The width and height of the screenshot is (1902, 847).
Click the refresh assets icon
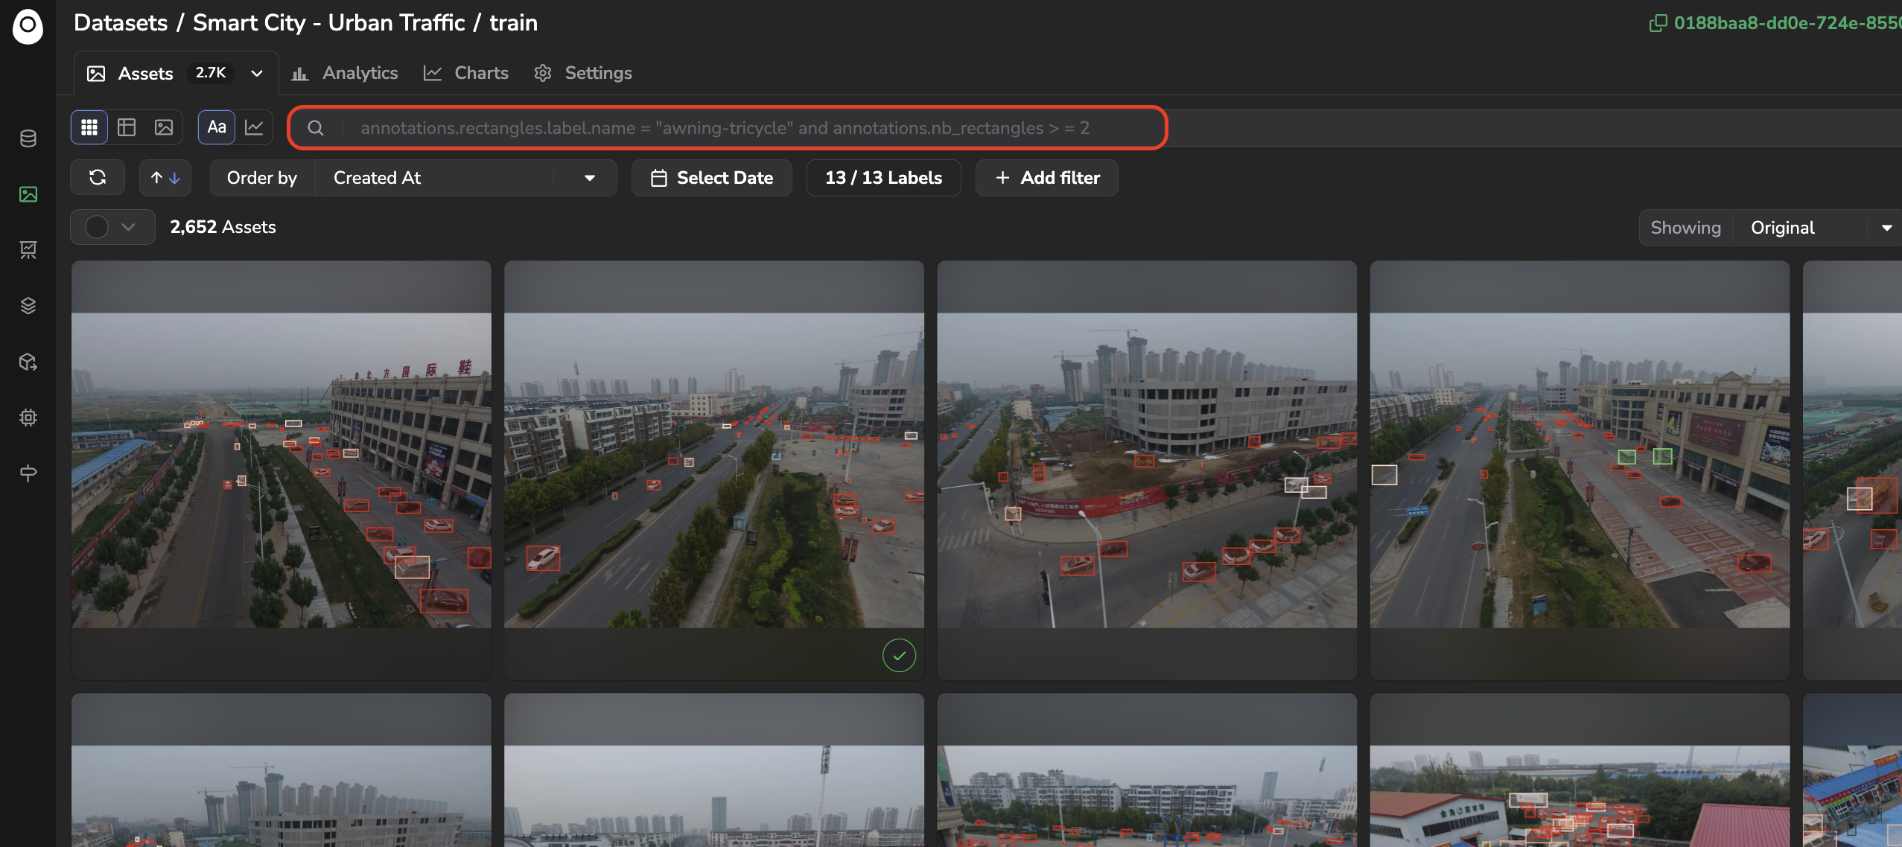98,177
